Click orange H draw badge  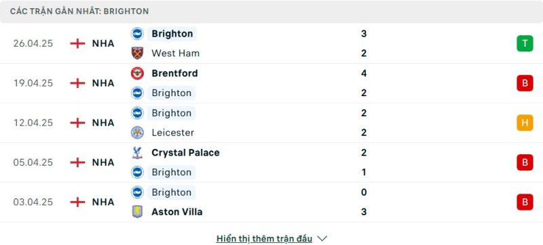[x=525, y=123]
